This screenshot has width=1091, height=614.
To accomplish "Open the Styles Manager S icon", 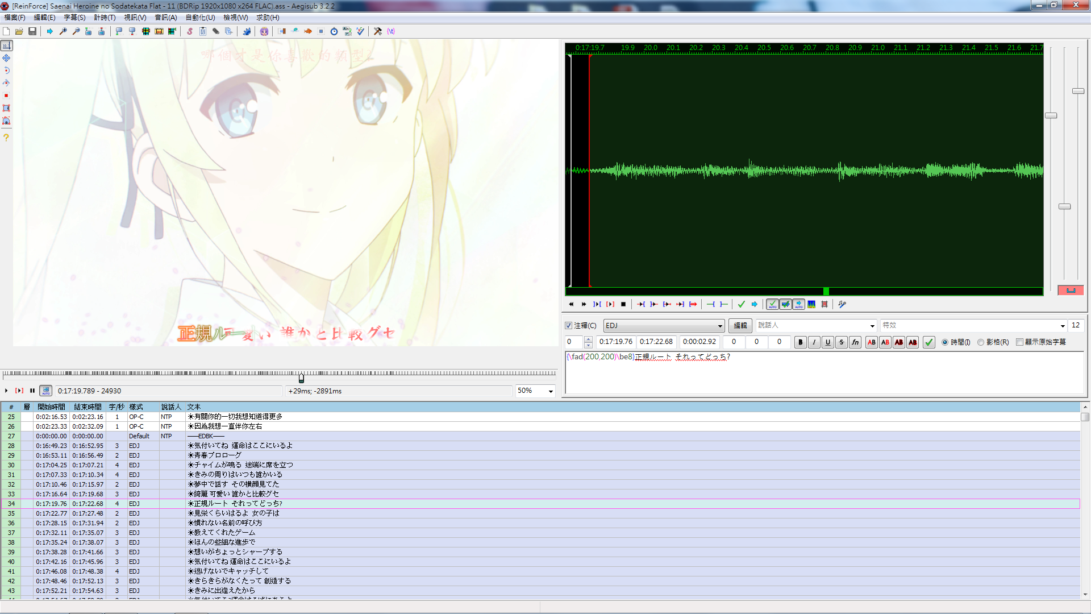I will (x=190, y=31).
